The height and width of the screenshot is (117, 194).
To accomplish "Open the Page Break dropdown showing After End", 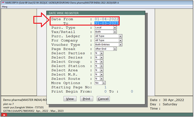I will click(106, 49).
